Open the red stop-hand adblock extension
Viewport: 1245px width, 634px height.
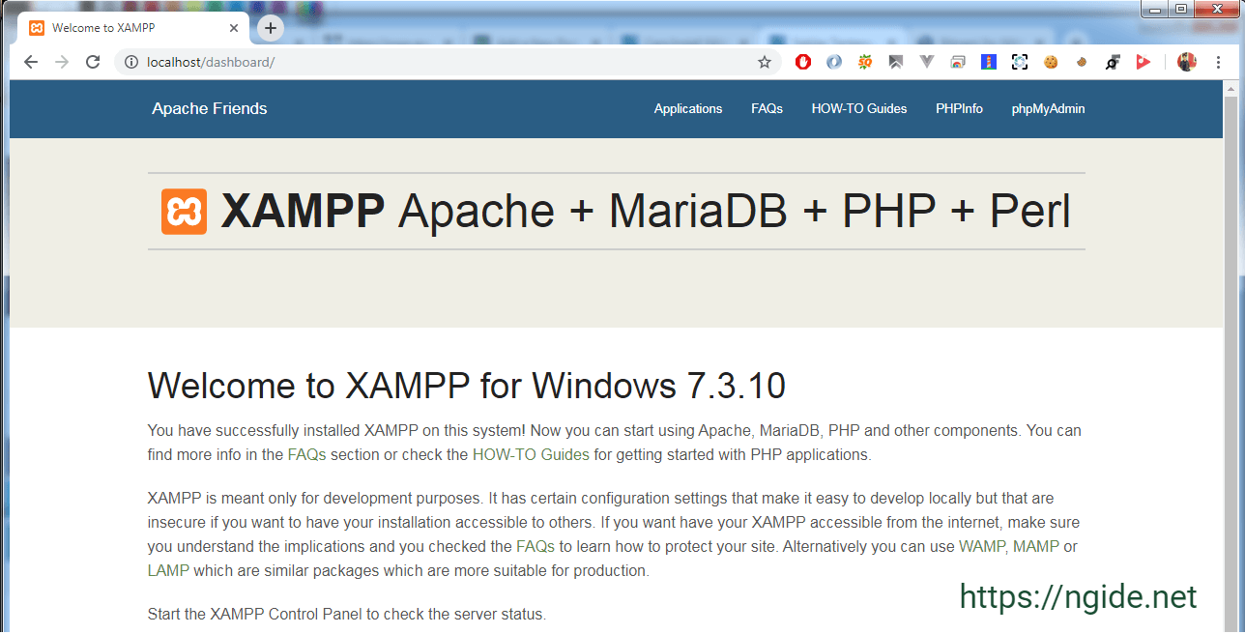[803, 62]
